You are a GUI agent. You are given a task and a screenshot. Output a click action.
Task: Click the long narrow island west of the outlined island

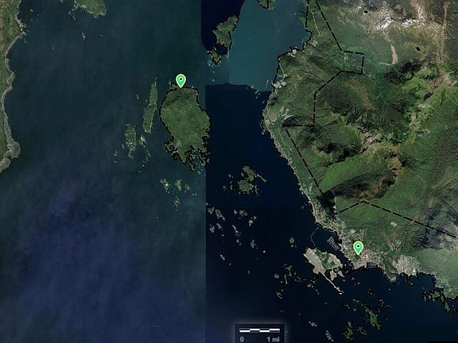coord(150,107)
